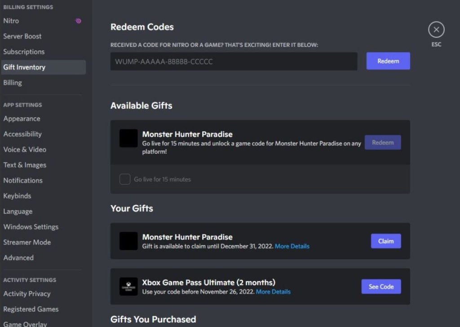Close settings with the ESC circle icon
Screen dimensions: 460x327
pos(436,30)
